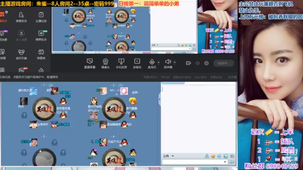Viewport: 303px width, 170px height.
Task: Click the table number label - 3 -
Action: pos(44,136)
